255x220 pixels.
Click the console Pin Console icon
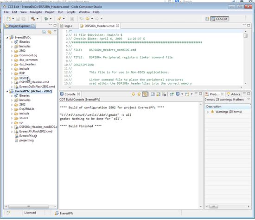point(172,94)
